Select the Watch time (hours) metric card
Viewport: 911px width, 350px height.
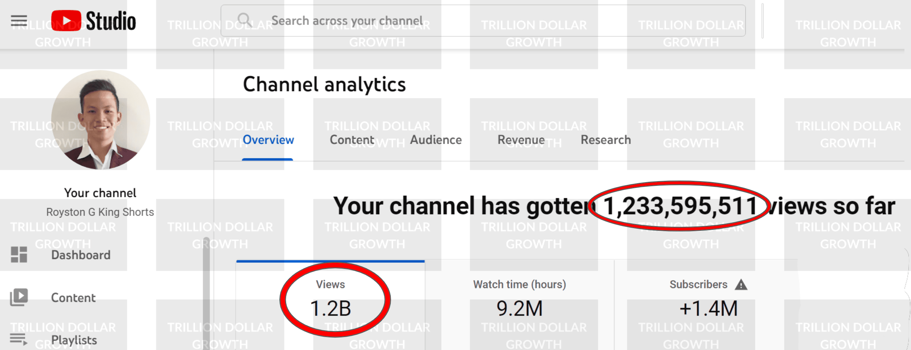[519, 301]
